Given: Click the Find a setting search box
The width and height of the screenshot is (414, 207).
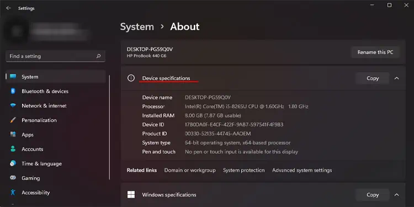Looking at the screenshot, I should (55, 56).
